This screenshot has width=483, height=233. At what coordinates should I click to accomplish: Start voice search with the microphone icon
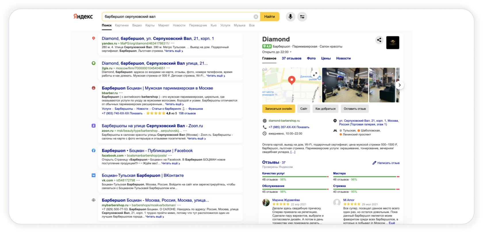click(290, 17)
